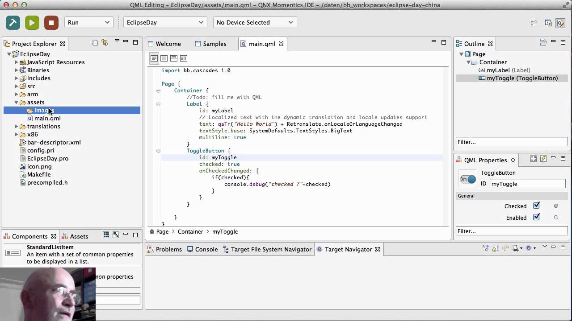Viewport: 572px width, 321px height.
Task: Switch to the Samples tab
Action: click(210, 44)
